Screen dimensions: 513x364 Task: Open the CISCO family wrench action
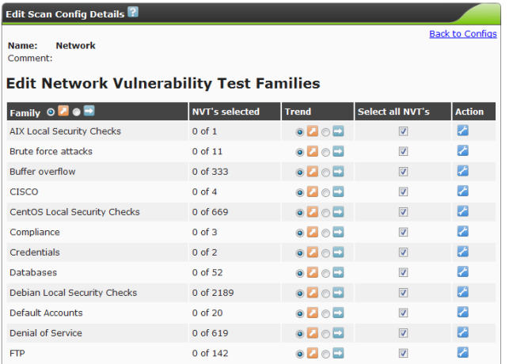click(463, 191)
